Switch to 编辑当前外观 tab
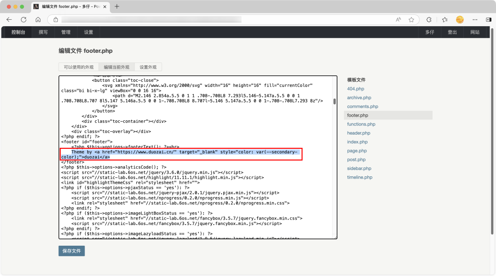The width and height of the screenshot is (496, 276). [x=117, y=67]
